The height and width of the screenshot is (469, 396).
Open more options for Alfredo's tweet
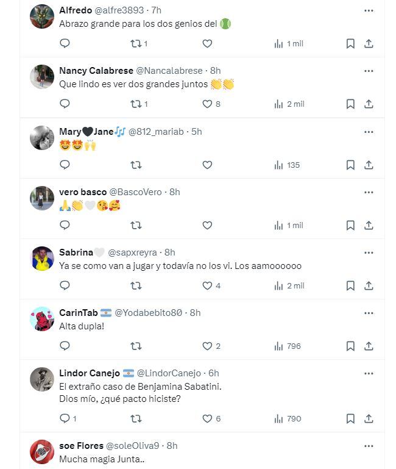tap(369, 10)
